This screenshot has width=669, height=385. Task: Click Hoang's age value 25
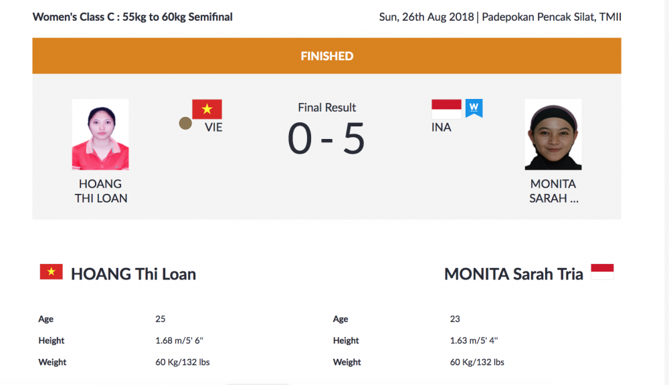pyautogui.click(x=161, y=319)
